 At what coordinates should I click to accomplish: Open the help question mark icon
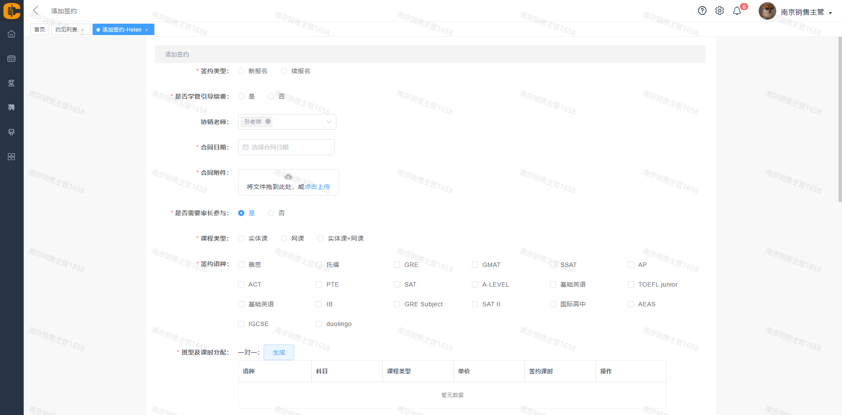(702, 11)
